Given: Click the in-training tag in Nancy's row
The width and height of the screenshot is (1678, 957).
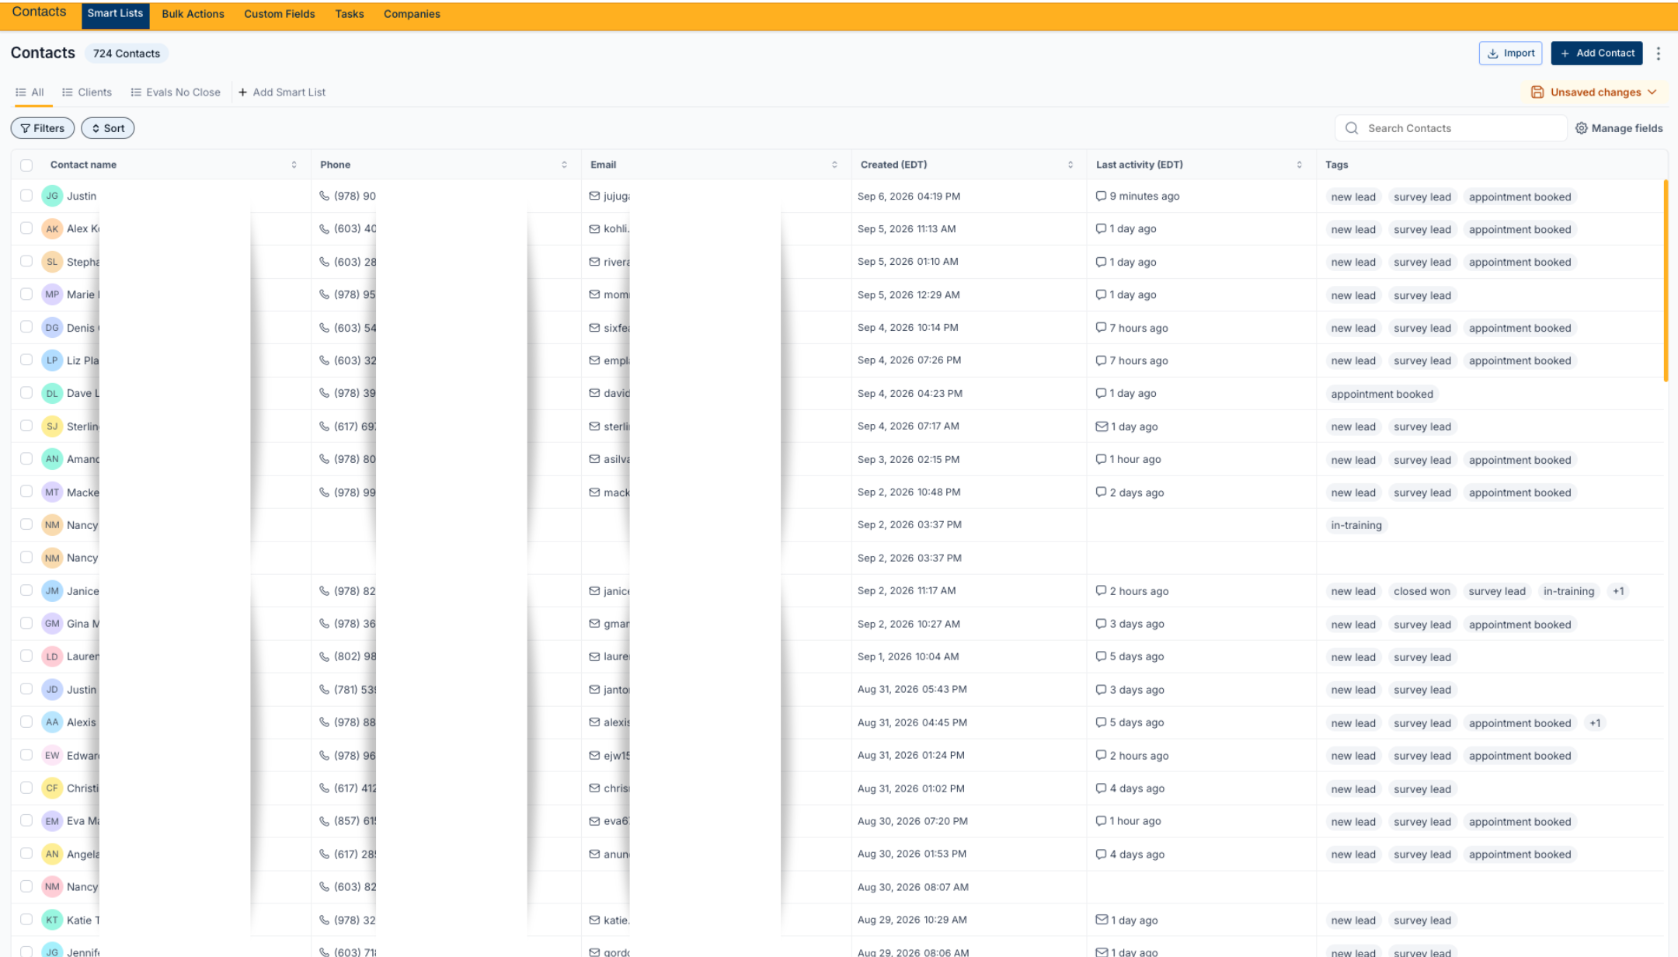Looking at the screenshot, I should 1356,525.
